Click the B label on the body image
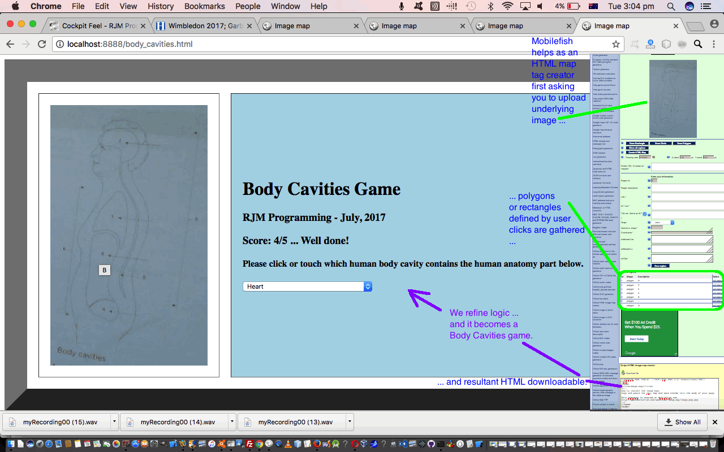Screen dimensions: 724x452 104,270
